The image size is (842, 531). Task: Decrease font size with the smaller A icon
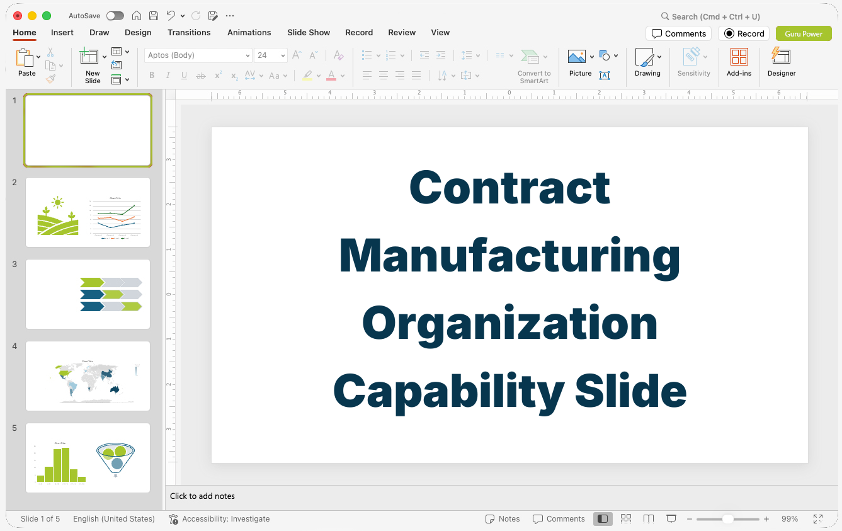pos(313,55)
